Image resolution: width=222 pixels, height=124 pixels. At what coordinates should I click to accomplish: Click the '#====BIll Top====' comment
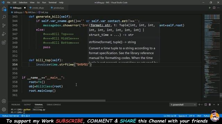[58, 34]
